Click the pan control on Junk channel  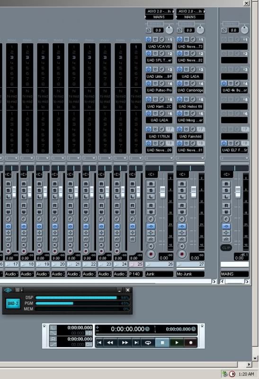tap(159, 168)
